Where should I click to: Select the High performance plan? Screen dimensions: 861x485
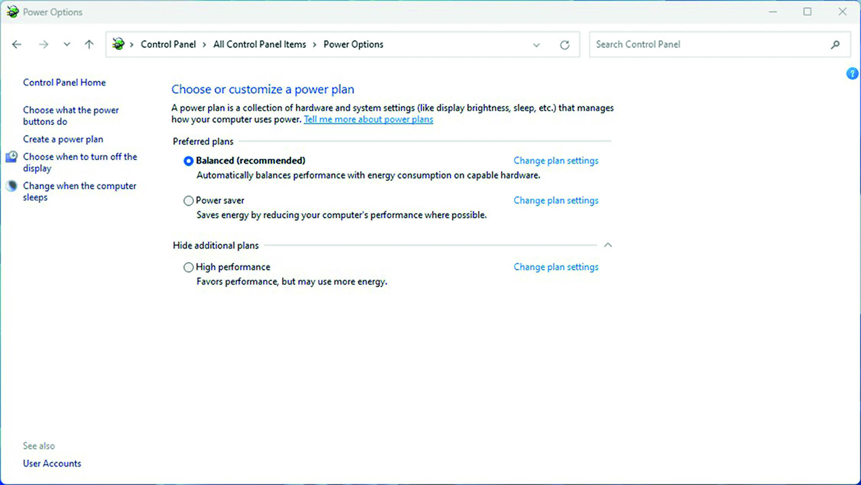(x=188, y=267)
